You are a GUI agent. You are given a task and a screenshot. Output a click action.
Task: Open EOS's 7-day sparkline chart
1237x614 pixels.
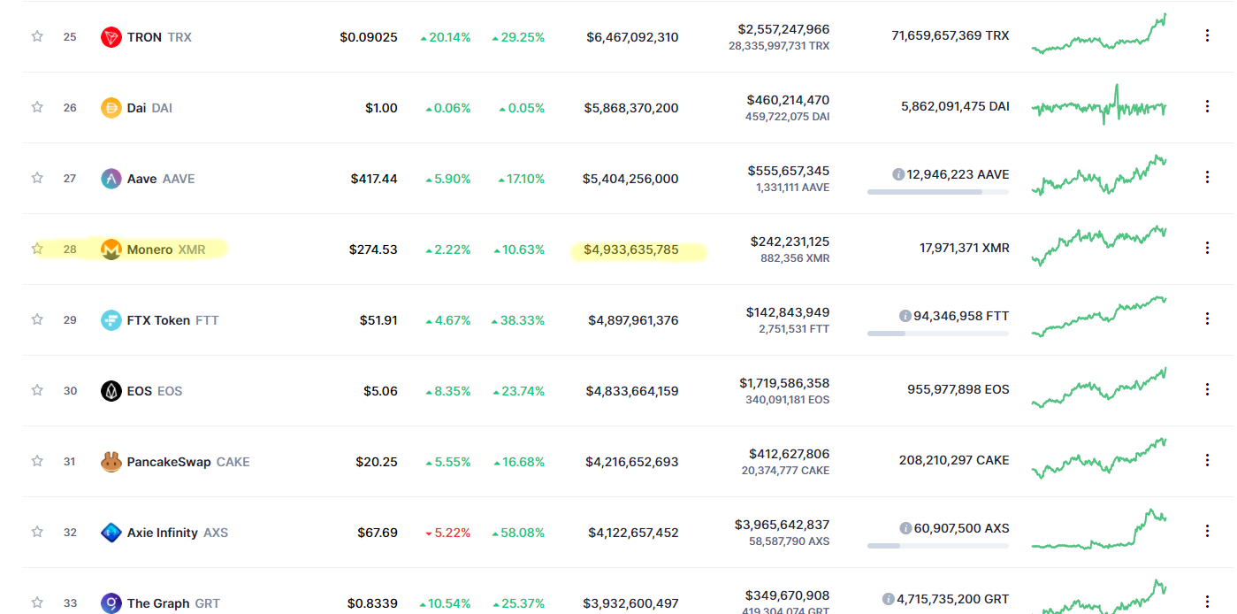pyautogui.click(x=1099, y=388)
